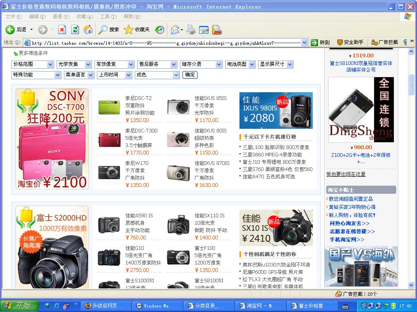Screen dimensions: 417x312
Task: Stop loading with red X icon
Action: 62,29
